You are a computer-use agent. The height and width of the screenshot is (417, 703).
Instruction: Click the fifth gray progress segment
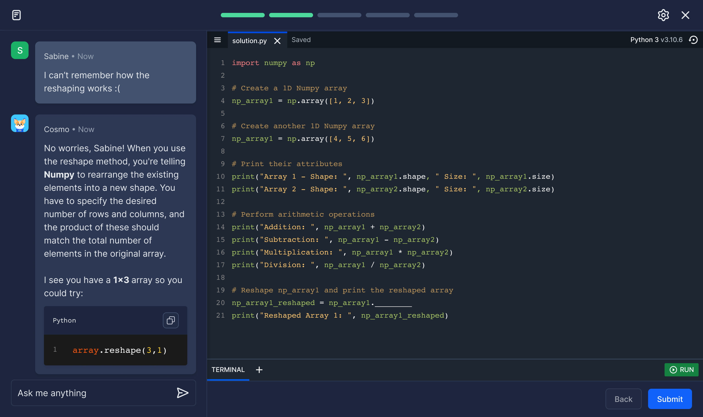point(436,15)
